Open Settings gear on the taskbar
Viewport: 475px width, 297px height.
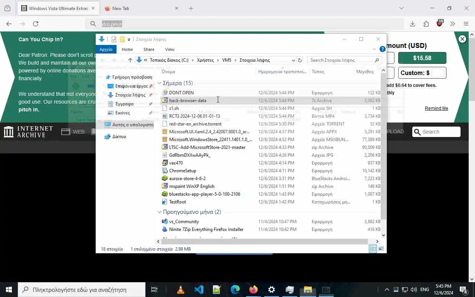coord(272,290)
